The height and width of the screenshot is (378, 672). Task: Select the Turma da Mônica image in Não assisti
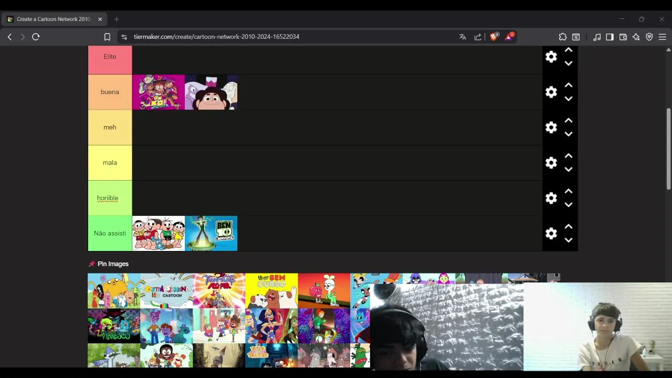coord(159,233)
